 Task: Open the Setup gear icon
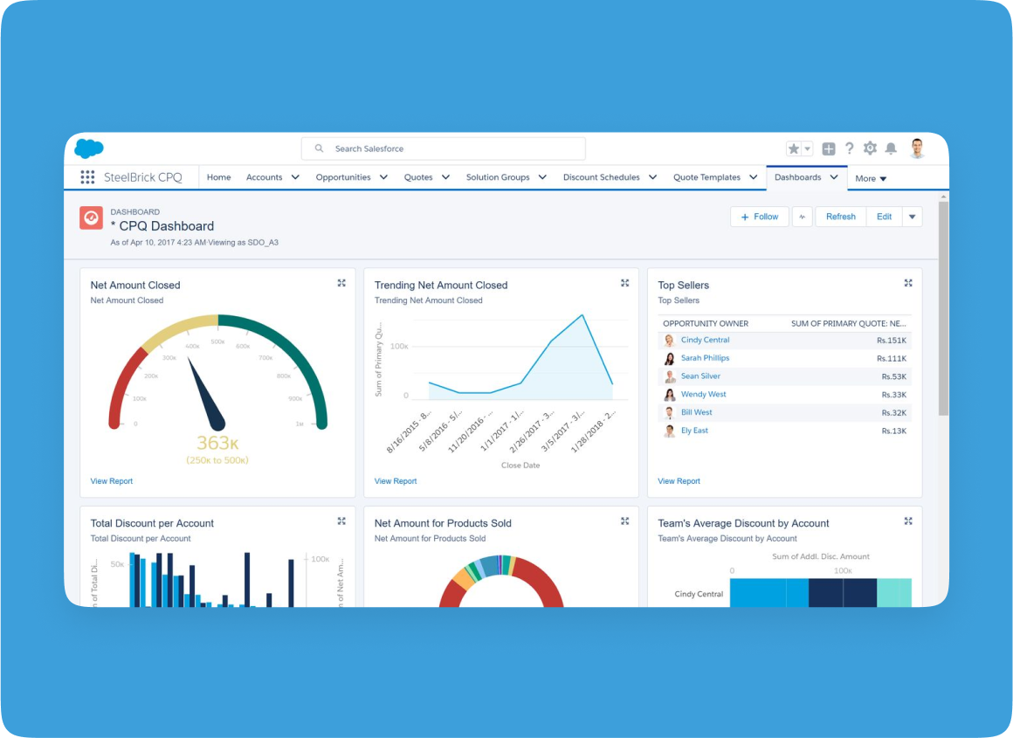[x=870, y=148]
